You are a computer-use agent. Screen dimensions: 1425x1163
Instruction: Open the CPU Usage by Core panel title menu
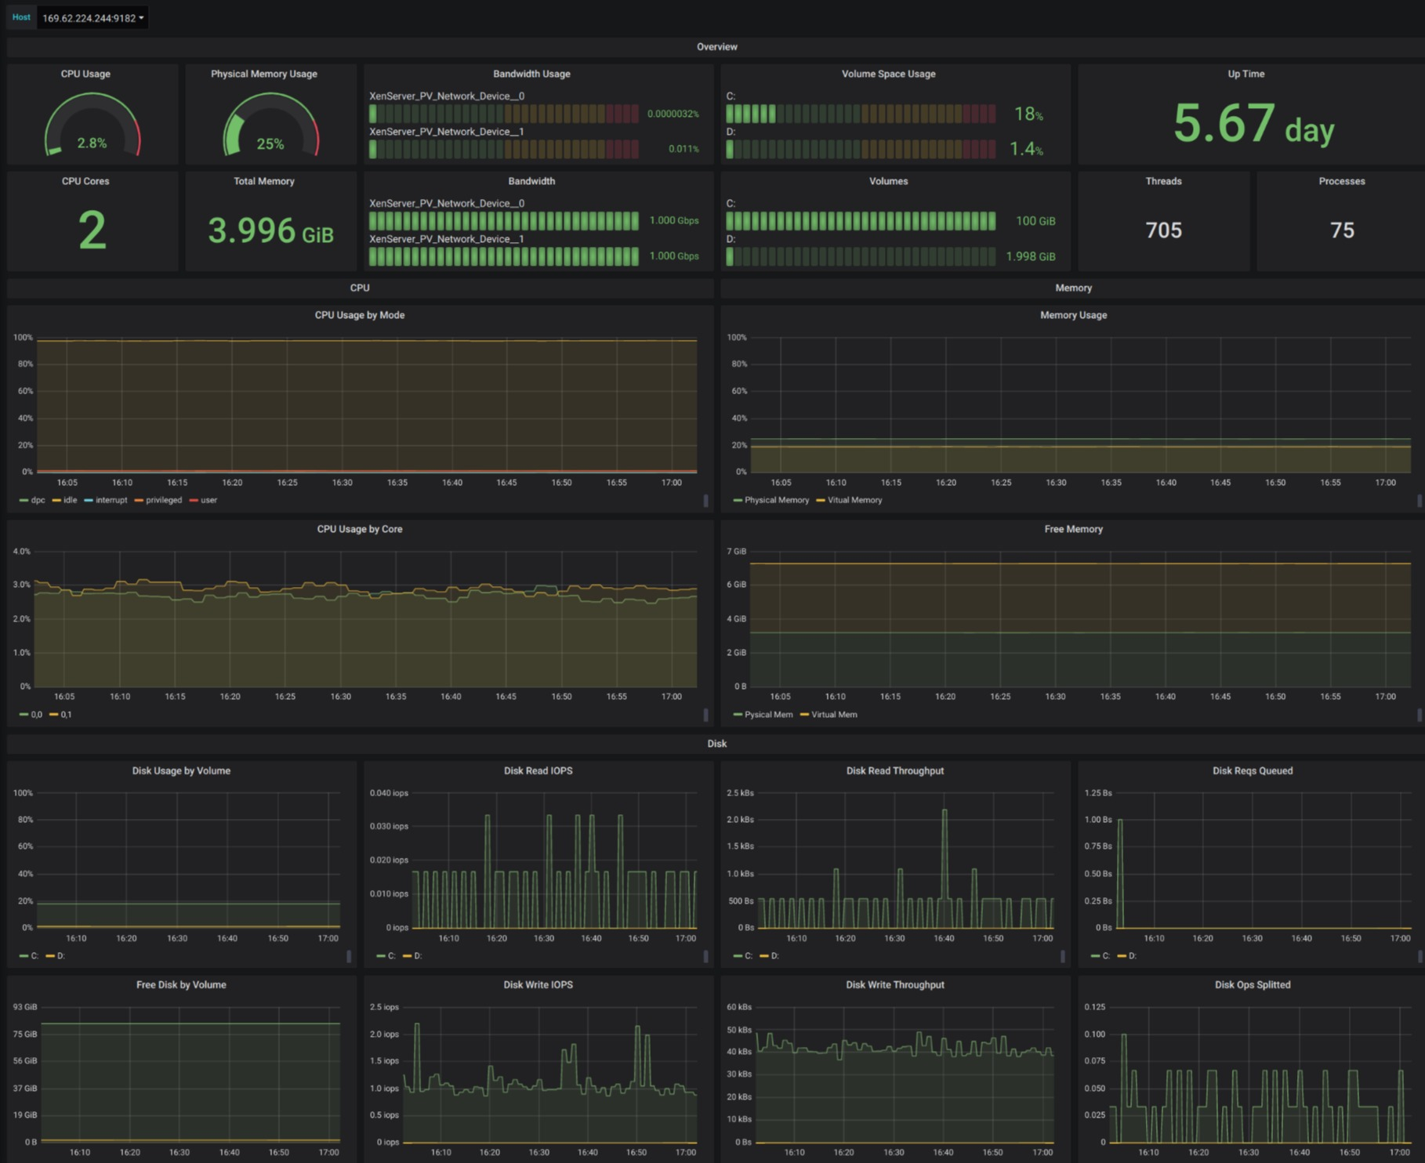(360, 529)
